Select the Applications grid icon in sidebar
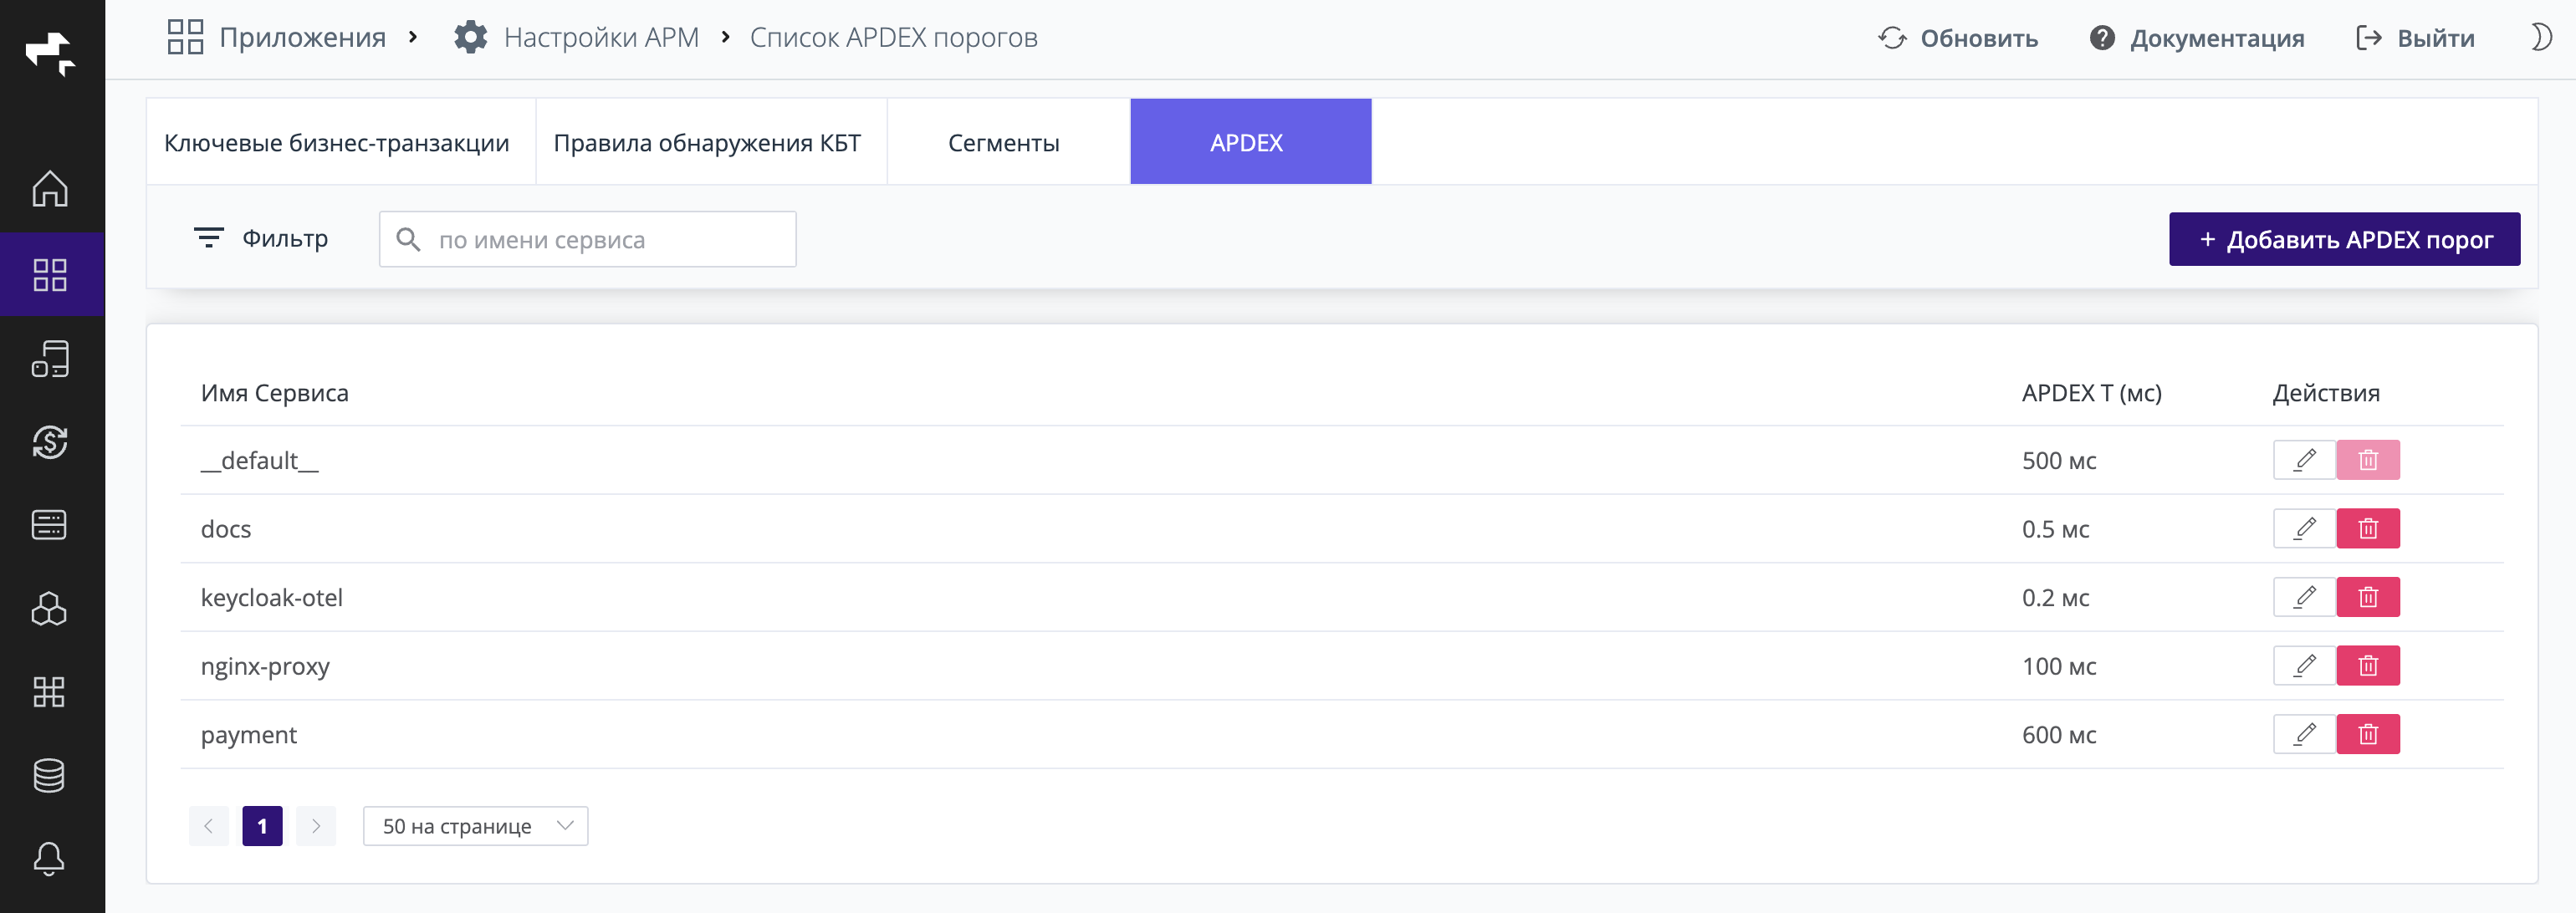The width and height of the screenshot is (2576, 913). click(x=51, y=275)
